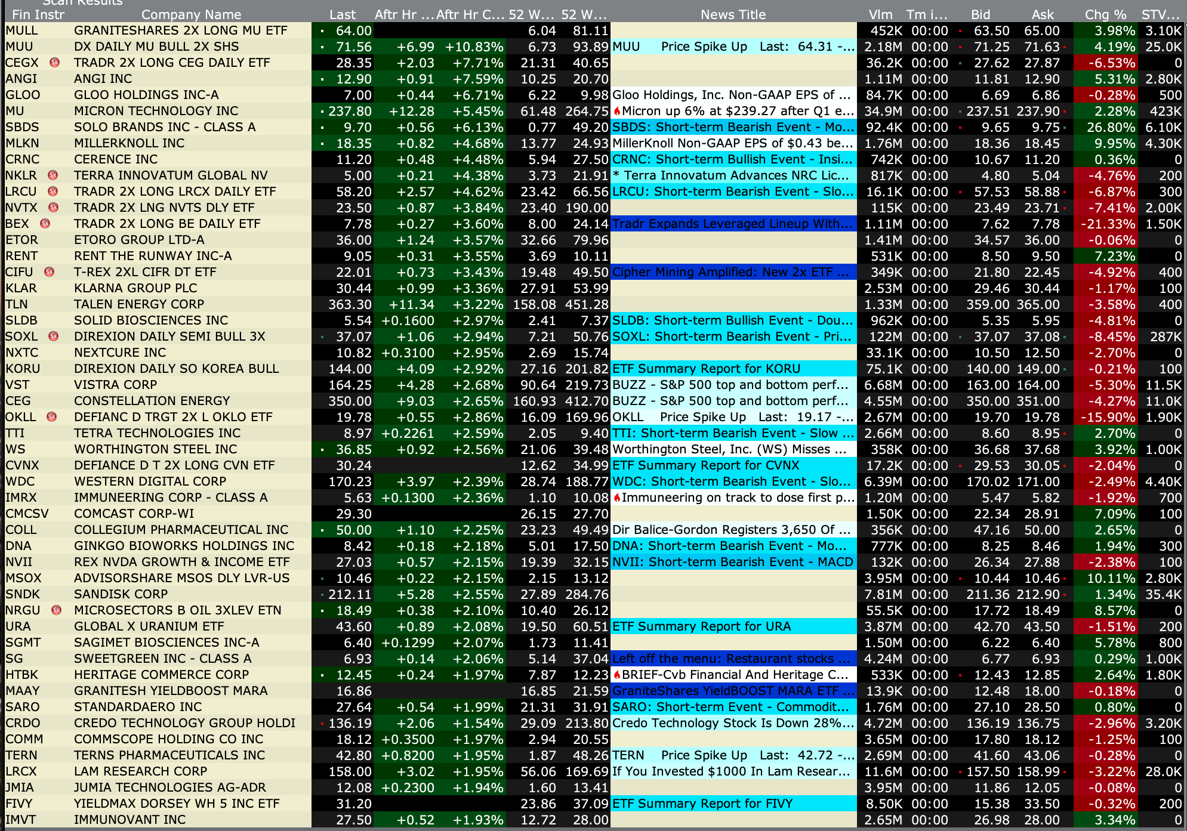Open the Gloo Holdings Non-GAAP EPS headline
Image resolution: width=1187 pixels, height=831 pixels.
[x=732, y=95]
